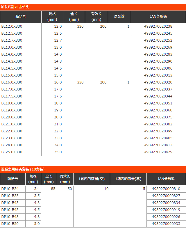Click the BL25.0X330 product cell

[x=12, y=152]
